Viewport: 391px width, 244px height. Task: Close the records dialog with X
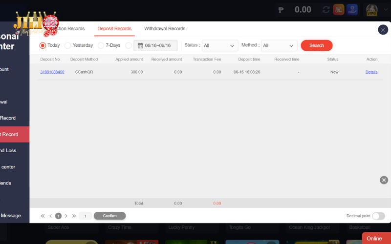[383, 30]
